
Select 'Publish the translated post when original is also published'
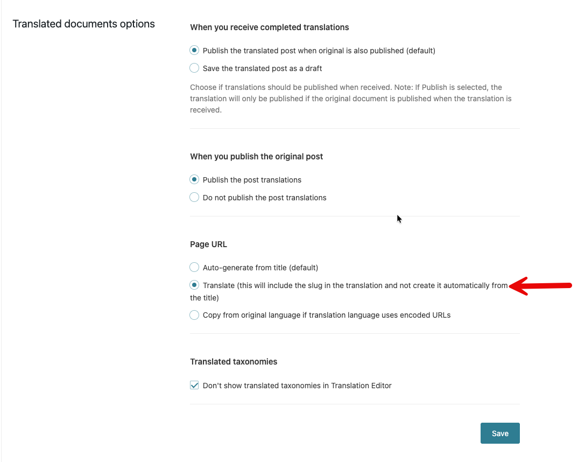tap(194, 51)
